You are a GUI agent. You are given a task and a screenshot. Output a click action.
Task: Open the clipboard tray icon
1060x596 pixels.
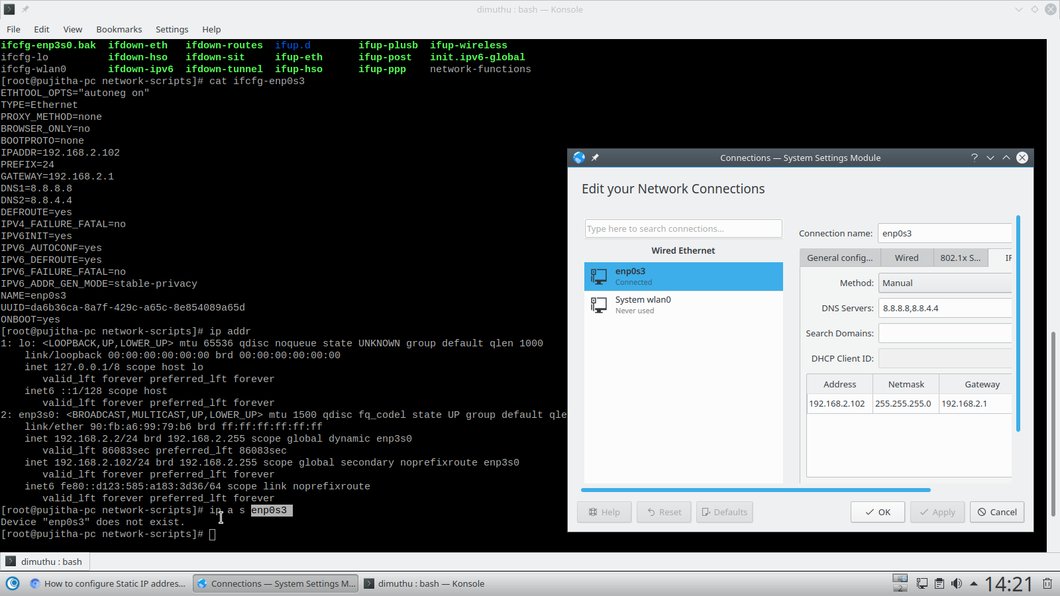tap(939, 583)
